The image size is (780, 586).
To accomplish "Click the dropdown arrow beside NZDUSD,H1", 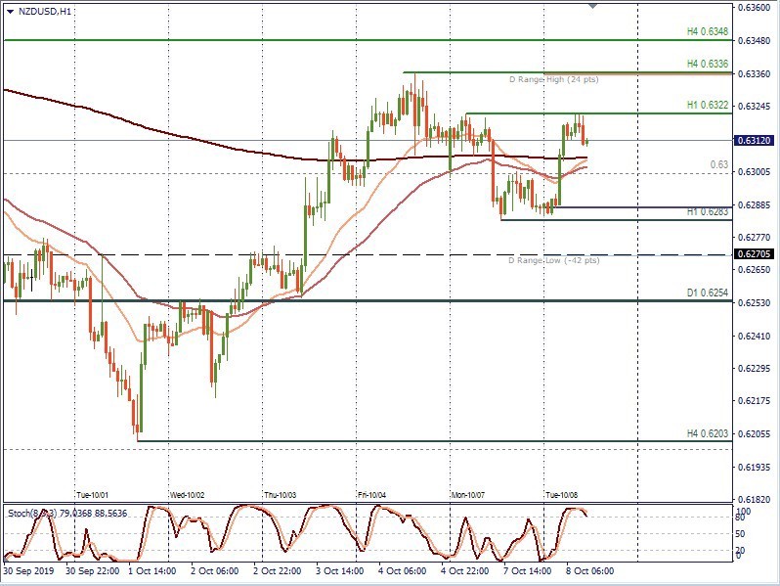I will pos(10,12).
